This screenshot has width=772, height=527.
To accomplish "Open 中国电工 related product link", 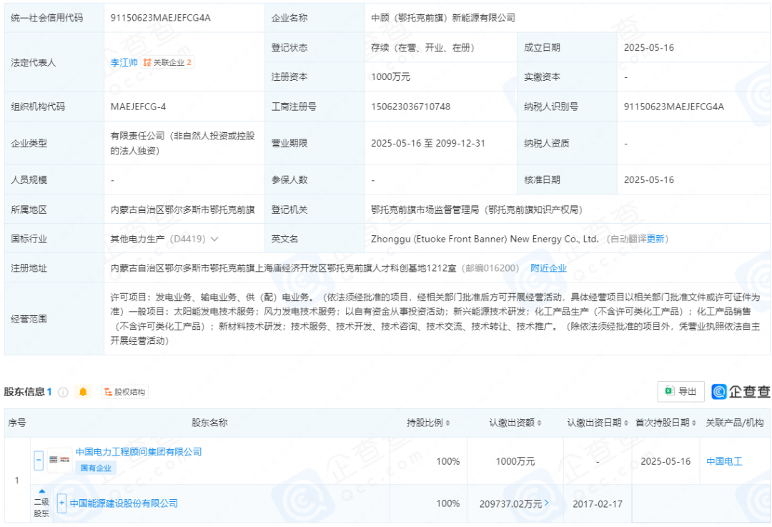I will click(724, 461).
